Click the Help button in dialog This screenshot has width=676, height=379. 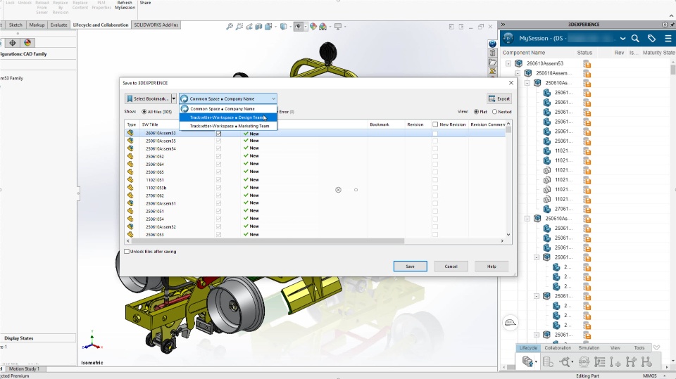pyautogui.click(x=492, y=266)
